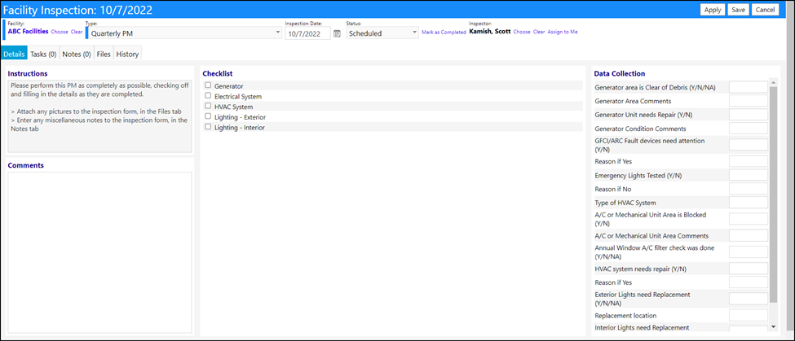
Task: Click the Type of HVAC System field
Action: (x=749, y=203)
